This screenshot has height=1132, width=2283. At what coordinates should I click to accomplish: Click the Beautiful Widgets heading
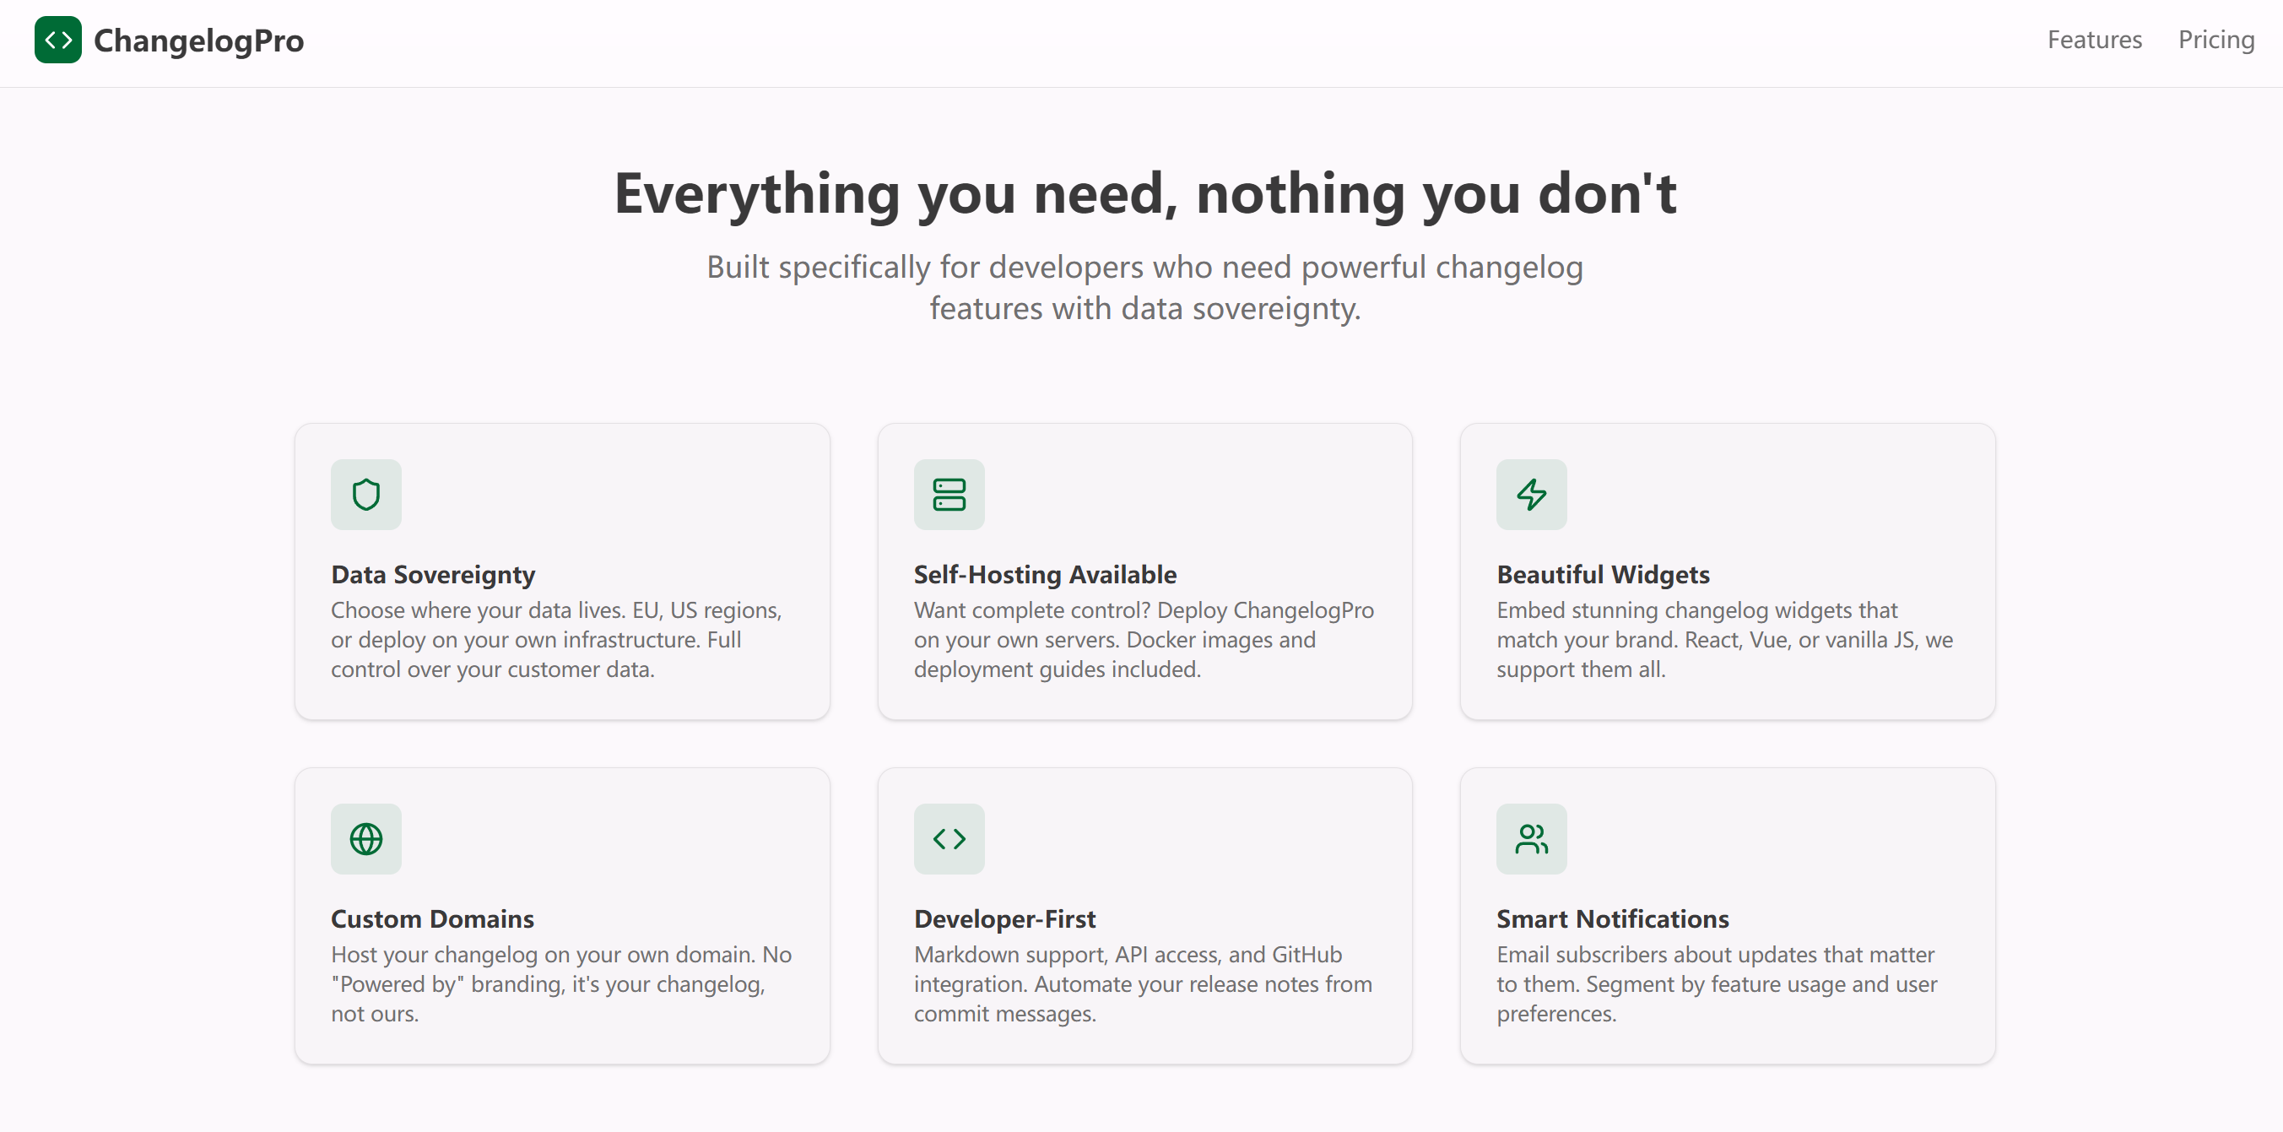point(1603,574)
